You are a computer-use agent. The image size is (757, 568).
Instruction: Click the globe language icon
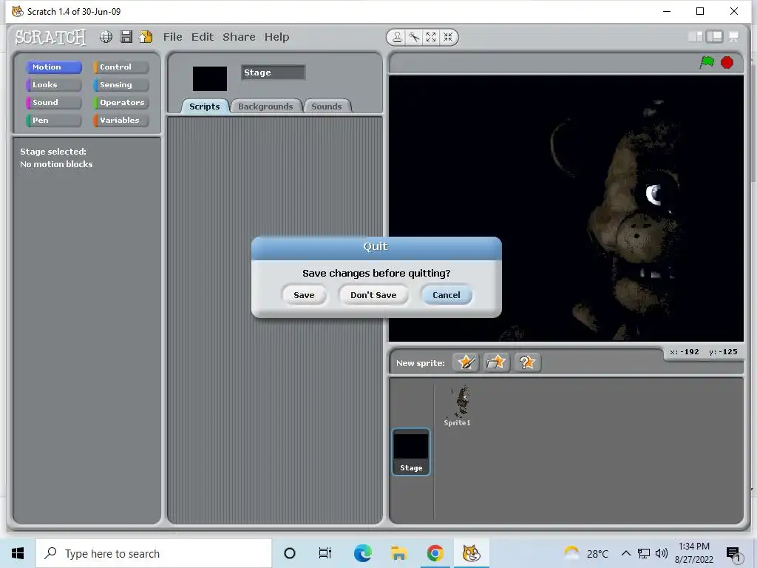point(106,37)
